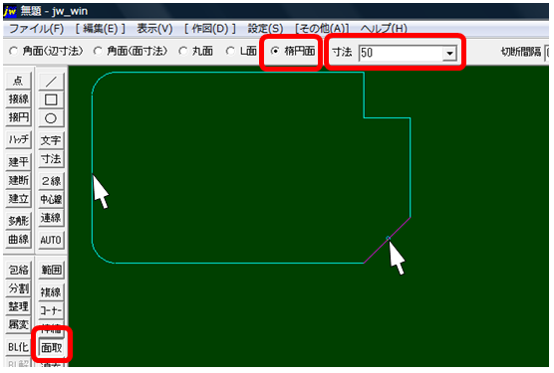
Task: Choose the 整理 data cleanup tool
Action: tap(18, 306)
